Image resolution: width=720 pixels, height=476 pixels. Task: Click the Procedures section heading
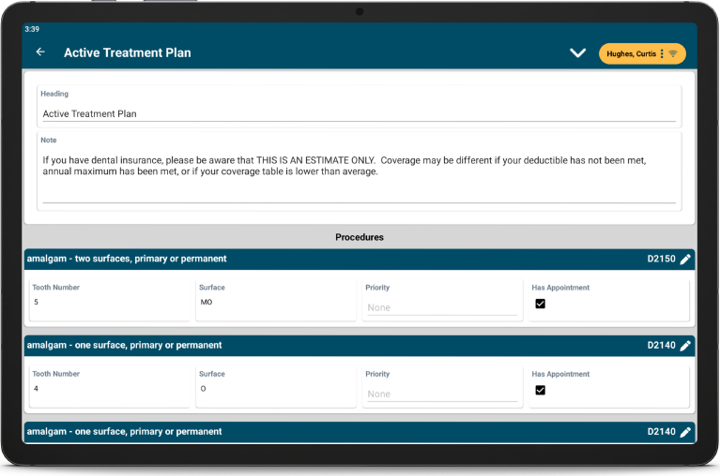coord(360,237)
